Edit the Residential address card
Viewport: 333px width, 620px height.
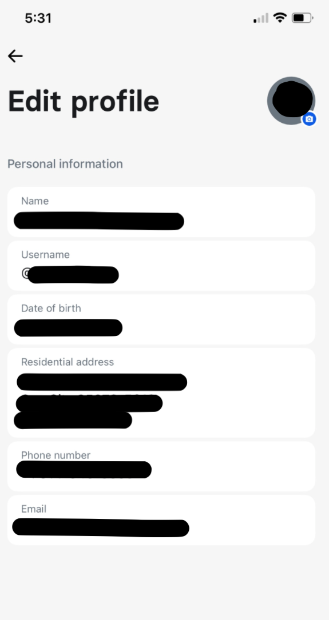161,393
